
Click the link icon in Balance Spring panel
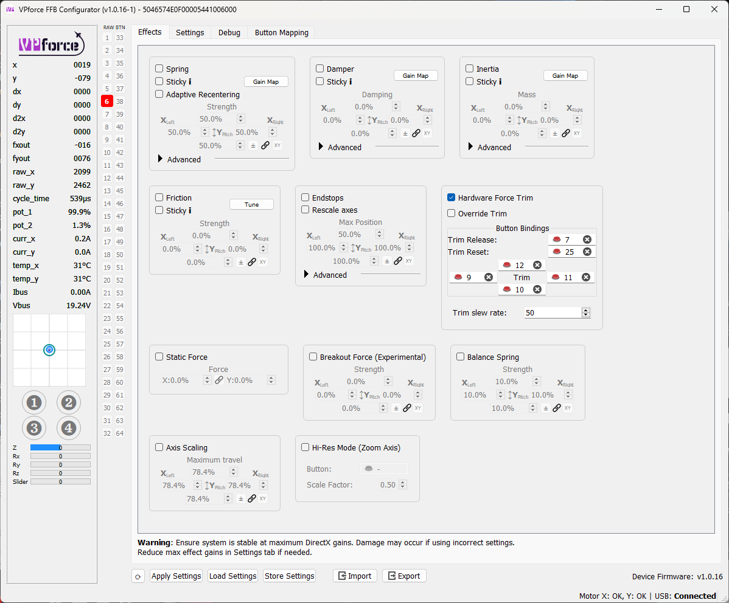557,408
